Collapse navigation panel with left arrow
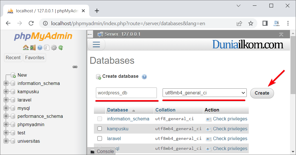The width and height of the screenshot is (296, 155). click(90, 34)
